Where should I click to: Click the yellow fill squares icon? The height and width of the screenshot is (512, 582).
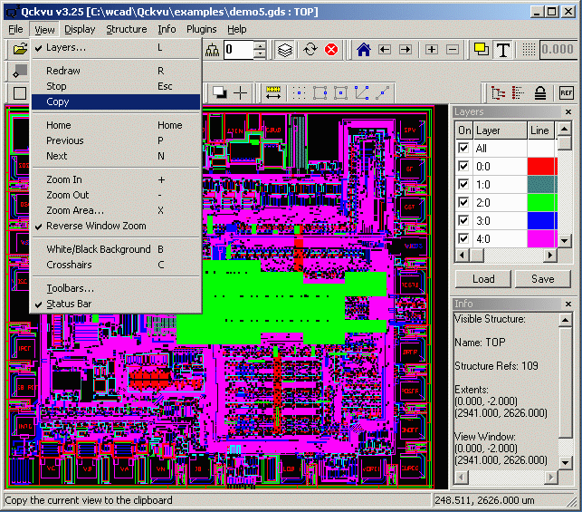point(482,50)
